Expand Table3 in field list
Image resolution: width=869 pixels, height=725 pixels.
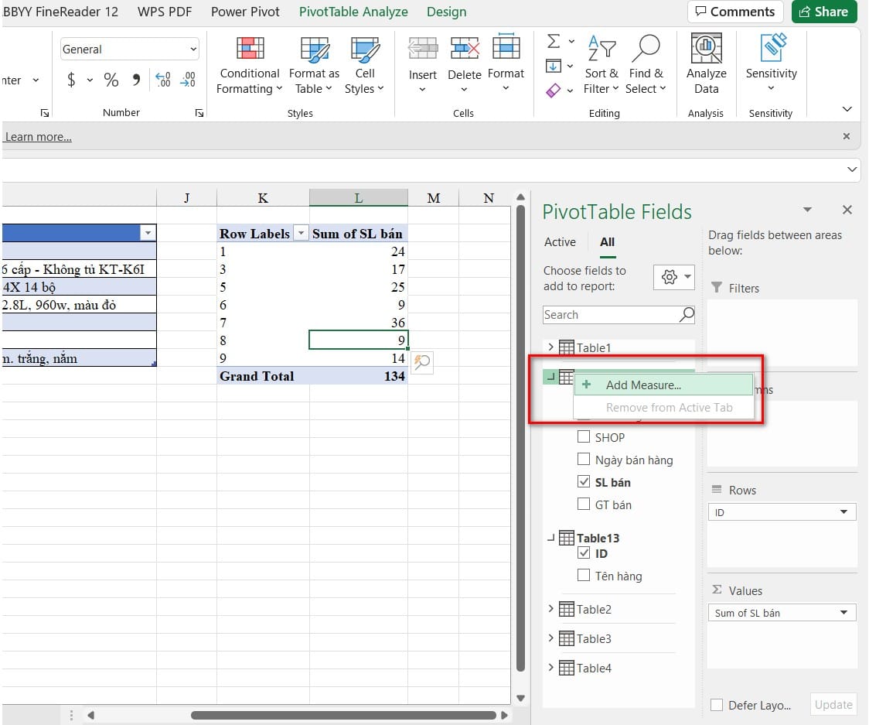click(x=550, y=638)
